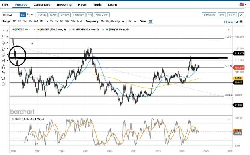Toggle the magnet snap mode
Screen dimensions: 250x155
pos(3,67)
